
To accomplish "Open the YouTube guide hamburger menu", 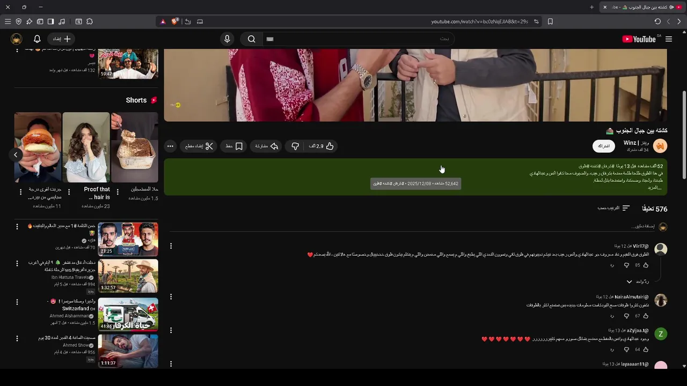I will [669, 39].
